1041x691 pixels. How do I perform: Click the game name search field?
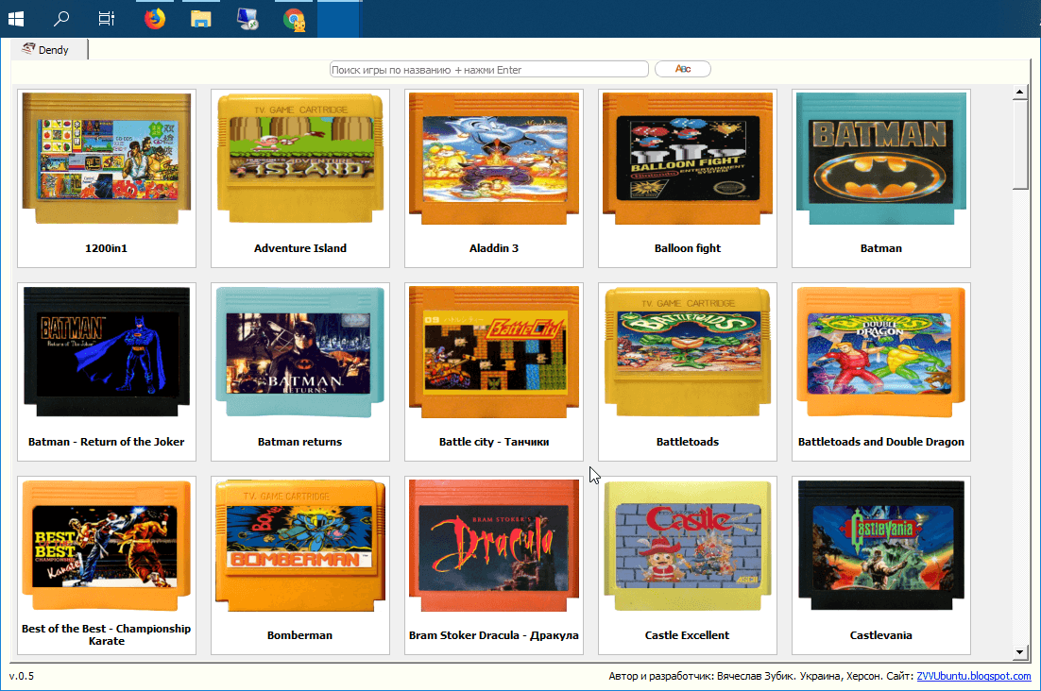488,70
